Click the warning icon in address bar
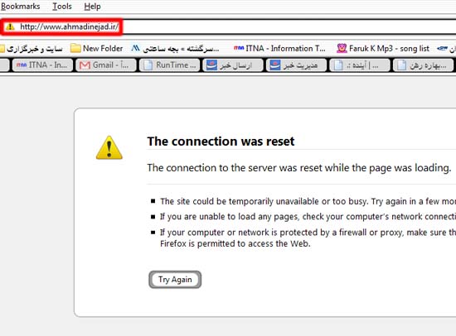The image size is (456, 336). point(10,27)
